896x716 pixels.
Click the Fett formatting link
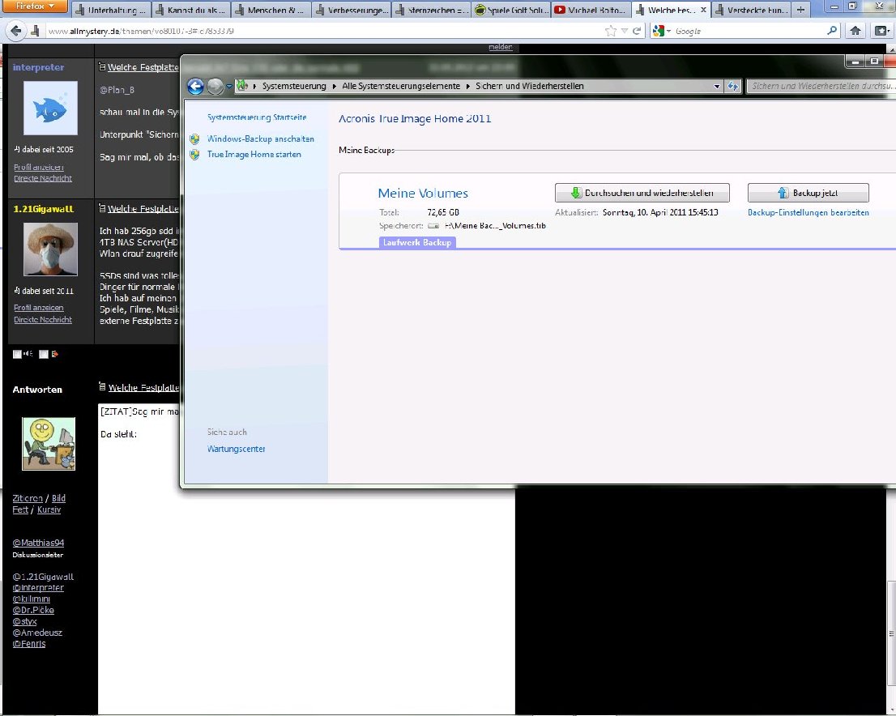(20, 509)
